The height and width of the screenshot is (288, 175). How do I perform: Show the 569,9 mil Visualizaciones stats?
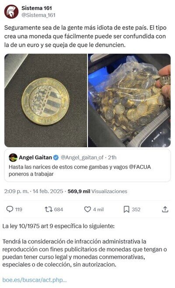98,191
